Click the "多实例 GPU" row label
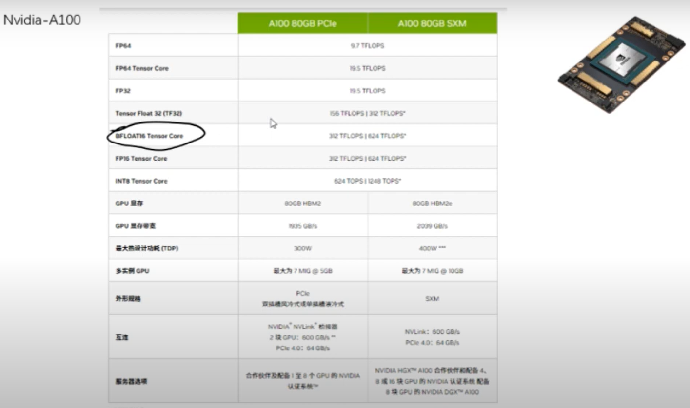Screen dimensions: 690x408 point(132,270)
